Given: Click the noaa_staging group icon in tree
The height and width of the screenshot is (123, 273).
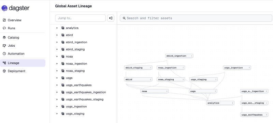Looking at the screenshot, I should [63, 71].
